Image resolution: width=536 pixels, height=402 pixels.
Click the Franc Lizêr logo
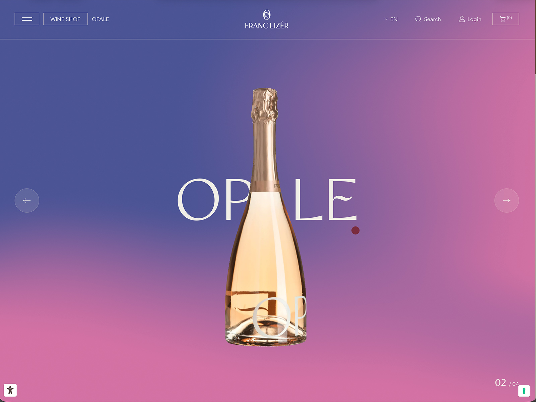[x=267, y=19]
